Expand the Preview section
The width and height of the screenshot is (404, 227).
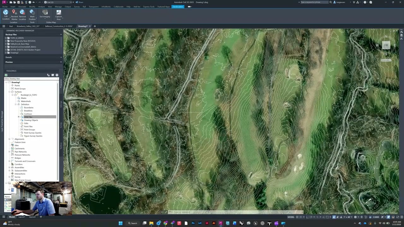[61, 62]
